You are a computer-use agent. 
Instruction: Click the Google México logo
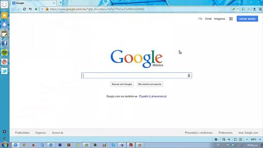[x=137, y=59]
